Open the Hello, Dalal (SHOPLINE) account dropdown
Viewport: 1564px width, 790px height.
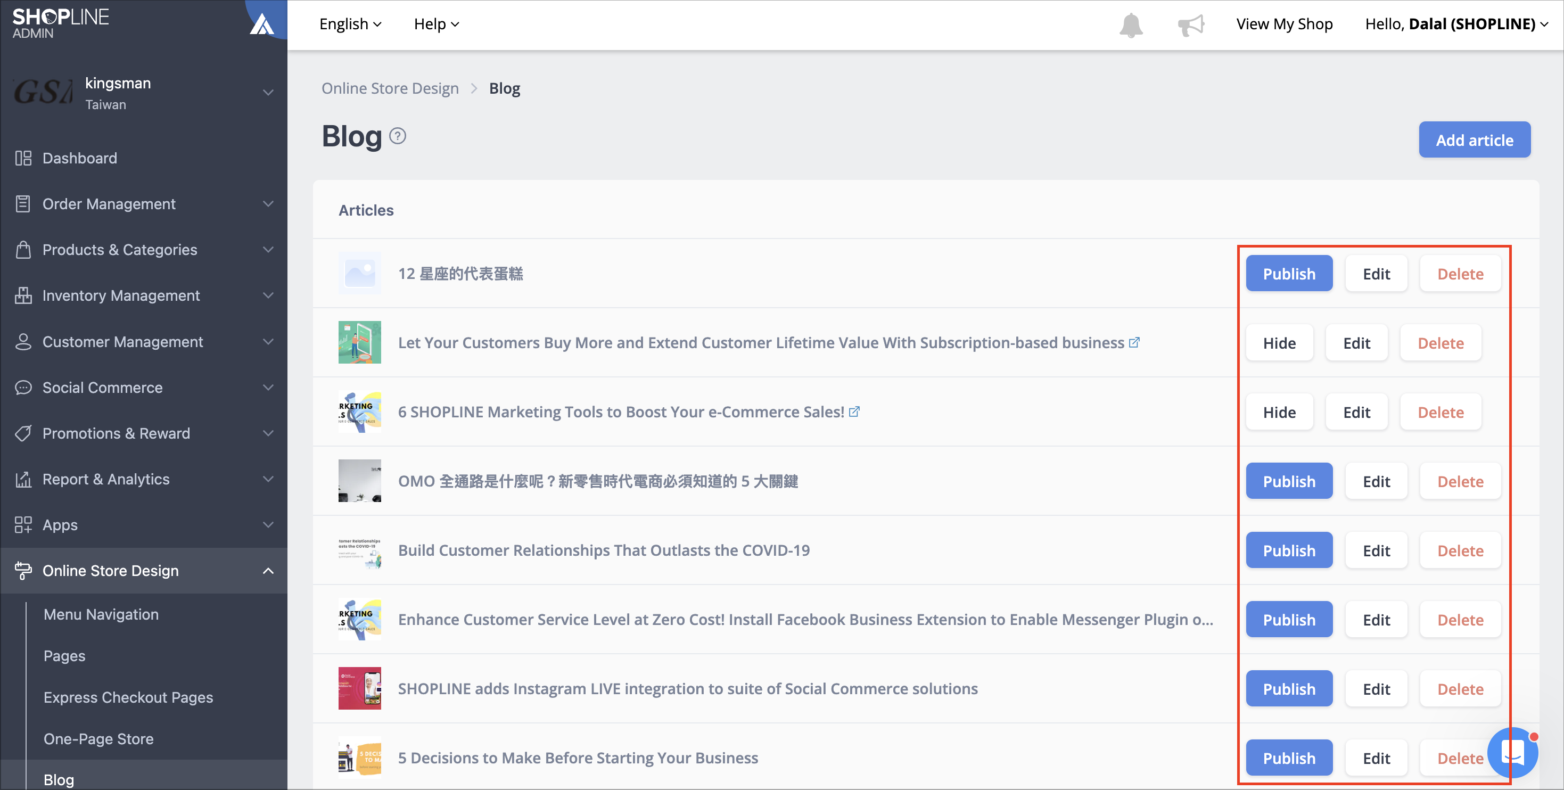pyautogui.click(x=1456, y=24)
